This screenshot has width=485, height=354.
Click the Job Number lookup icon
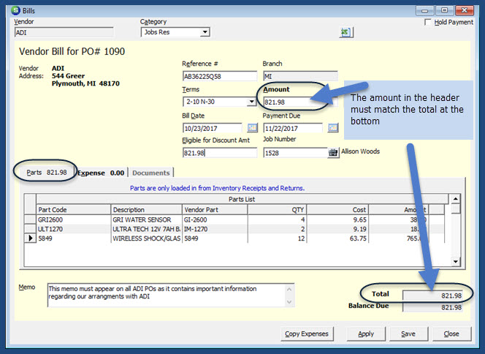pyautogui.click(x=333, y=153)
